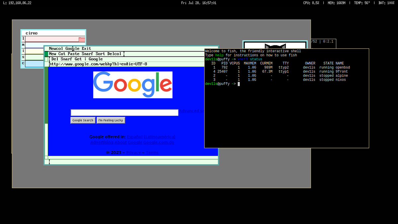Image resolution: width=398 pixels, height=224 pixels.
Task: Click Newcol in the acme top tag
Action: (56, 48)
